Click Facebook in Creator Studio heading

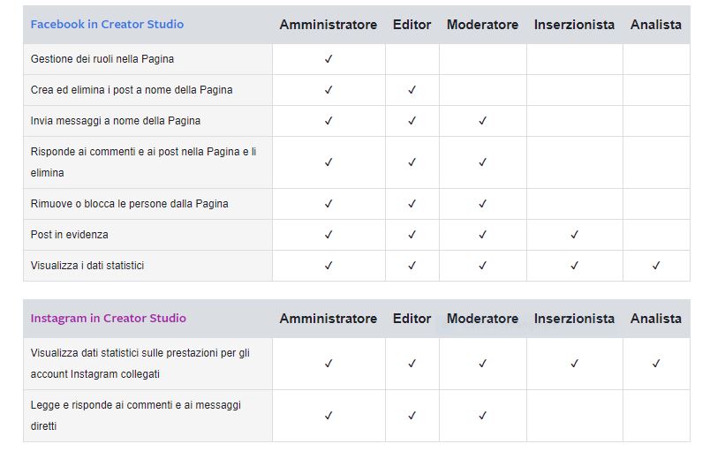coord(107,25)
